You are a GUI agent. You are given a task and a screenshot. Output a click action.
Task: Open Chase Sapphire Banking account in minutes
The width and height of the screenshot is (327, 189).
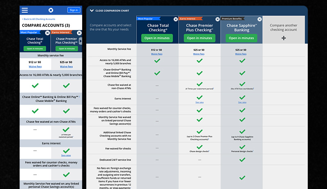click(241, 38)
